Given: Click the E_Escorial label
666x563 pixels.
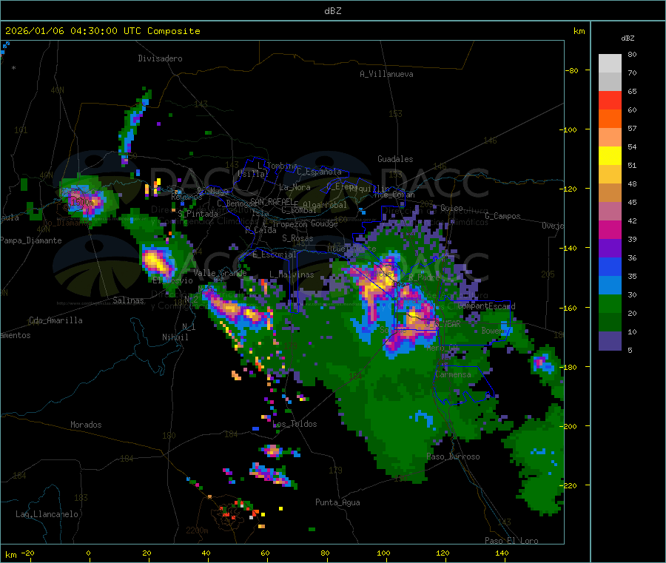Looking at the screenshot, I should click(x=275, y=254).
